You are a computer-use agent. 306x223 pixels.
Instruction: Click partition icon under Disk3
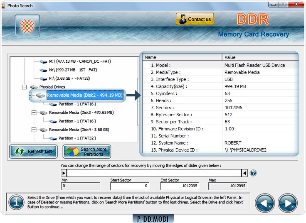pos(53,122)
